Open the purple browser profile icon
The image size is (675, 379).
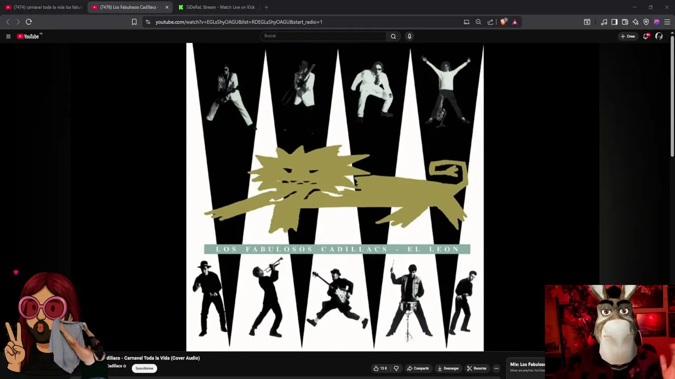pos(657,22)
